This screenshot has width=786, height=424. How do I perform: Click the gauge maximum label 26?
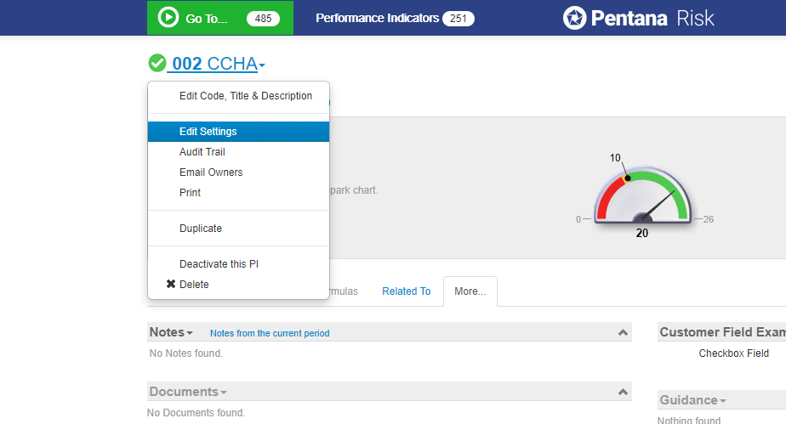[709, 219]
